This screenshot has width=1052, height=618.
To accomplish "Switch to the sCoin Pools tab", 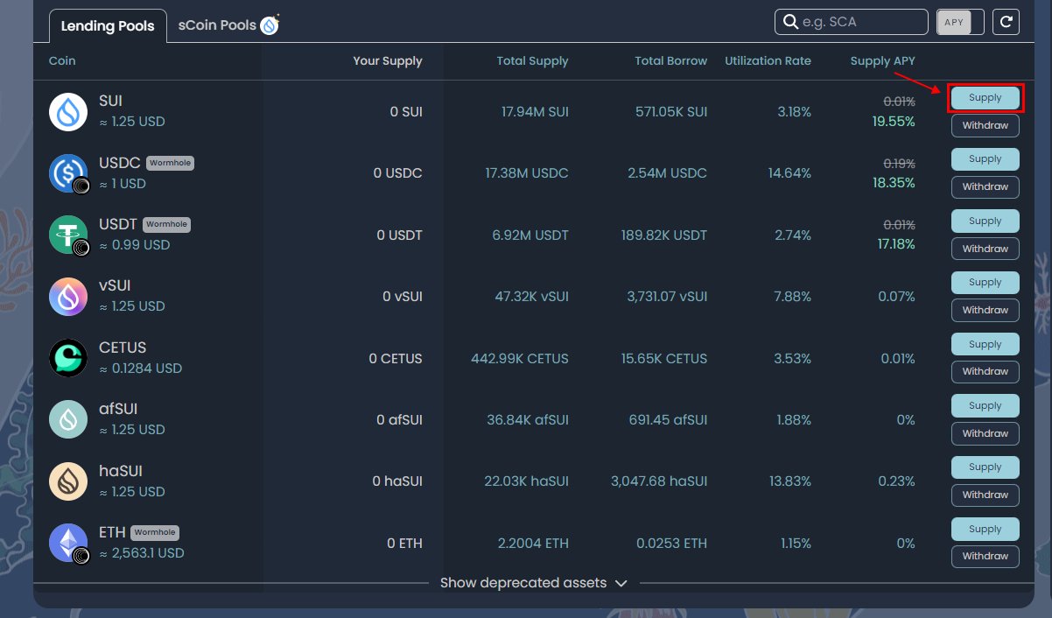I will point(227,25).
